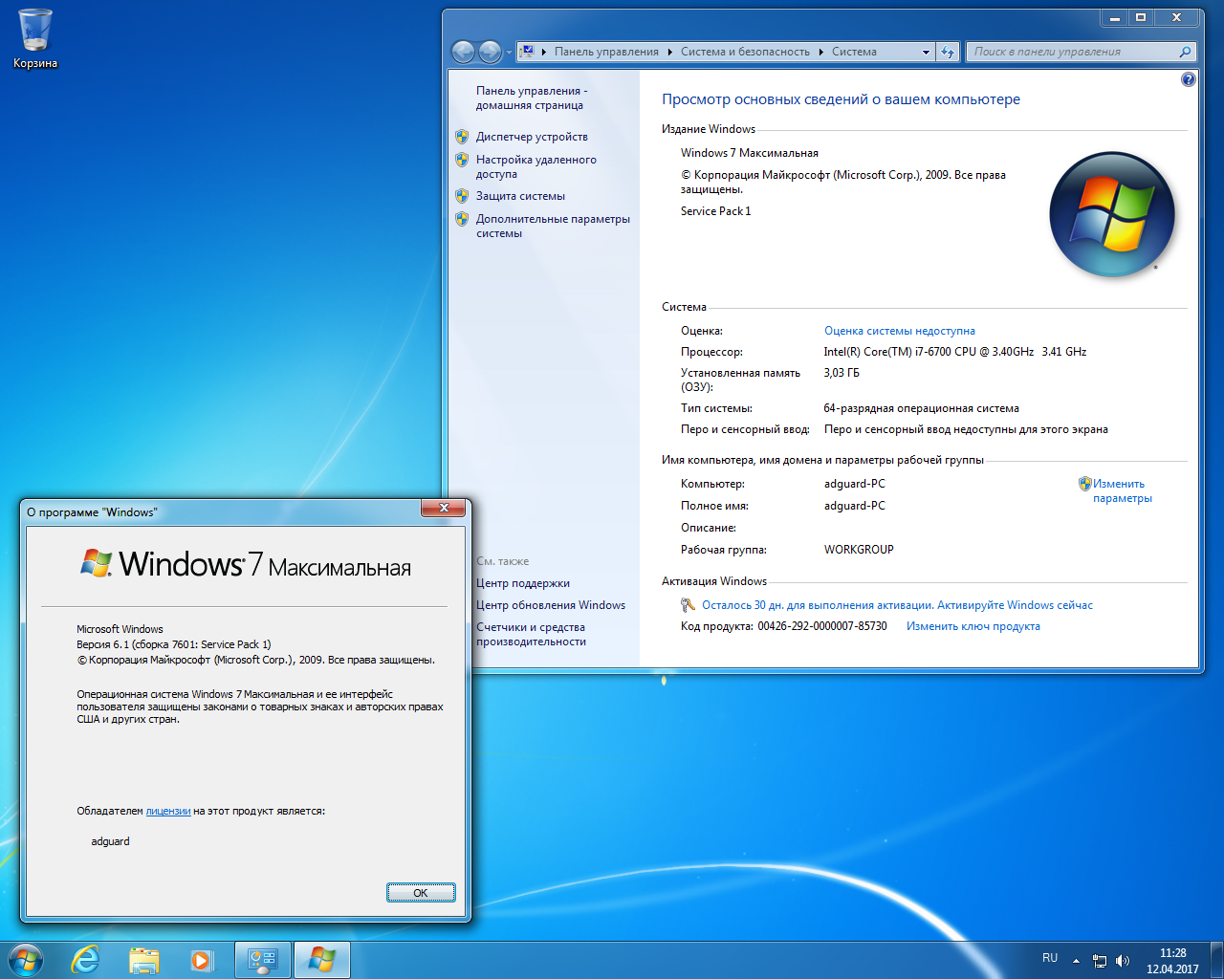The height and width of the screenshot is (979, 1224).
Task: Launch Internet Explorer from the taskbar
Action: 86,960
